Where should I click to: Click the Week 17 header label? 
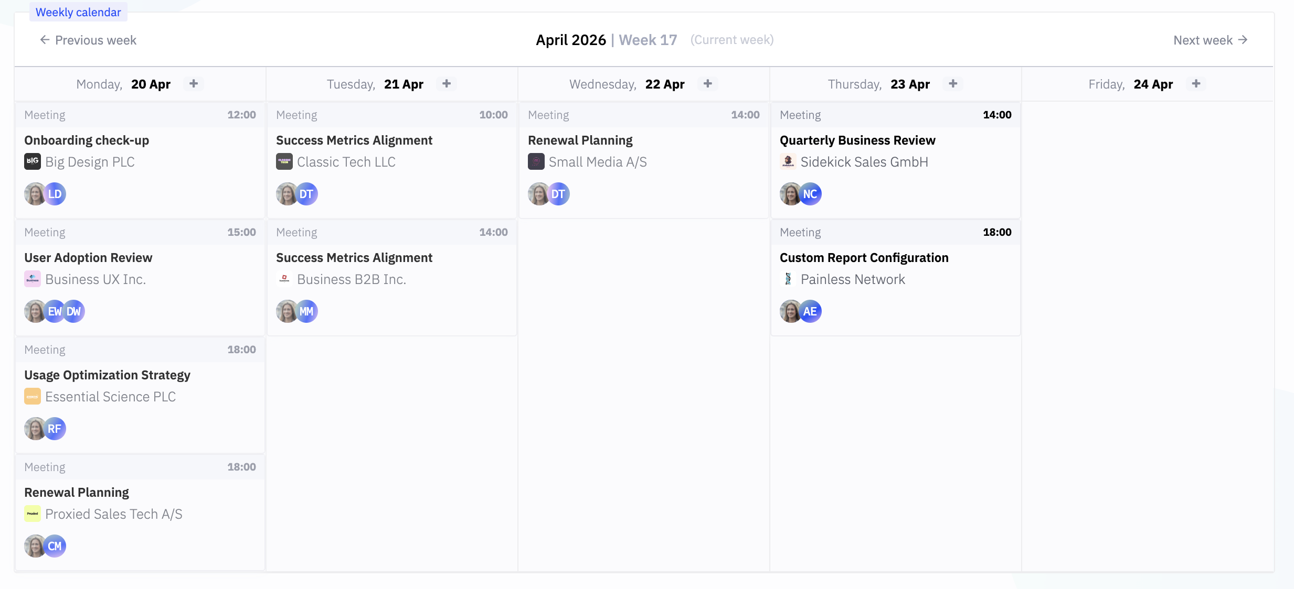648,40
